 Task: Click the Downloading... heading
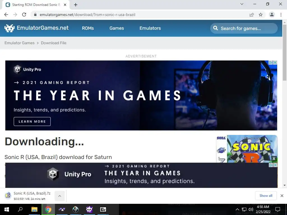[x=44, y=142]
